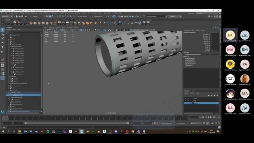Screen dimensions: 254x143
Task: Open the Sign In dropdown
Action: coord(175,16)
